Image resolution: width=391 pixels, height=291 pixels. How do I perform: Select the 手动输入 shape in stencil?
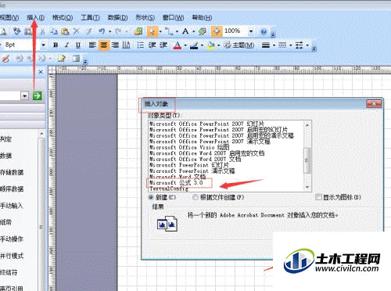point(12,206)
